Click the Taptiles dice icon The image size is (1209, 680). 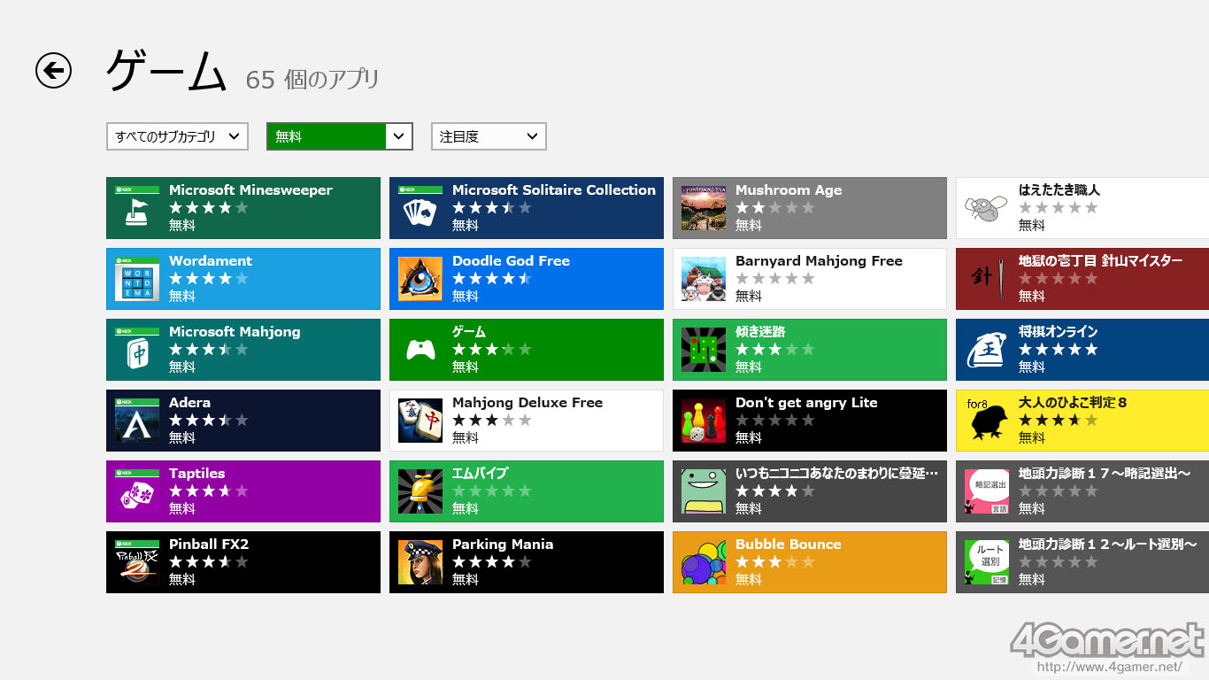(x=137, y=491)
